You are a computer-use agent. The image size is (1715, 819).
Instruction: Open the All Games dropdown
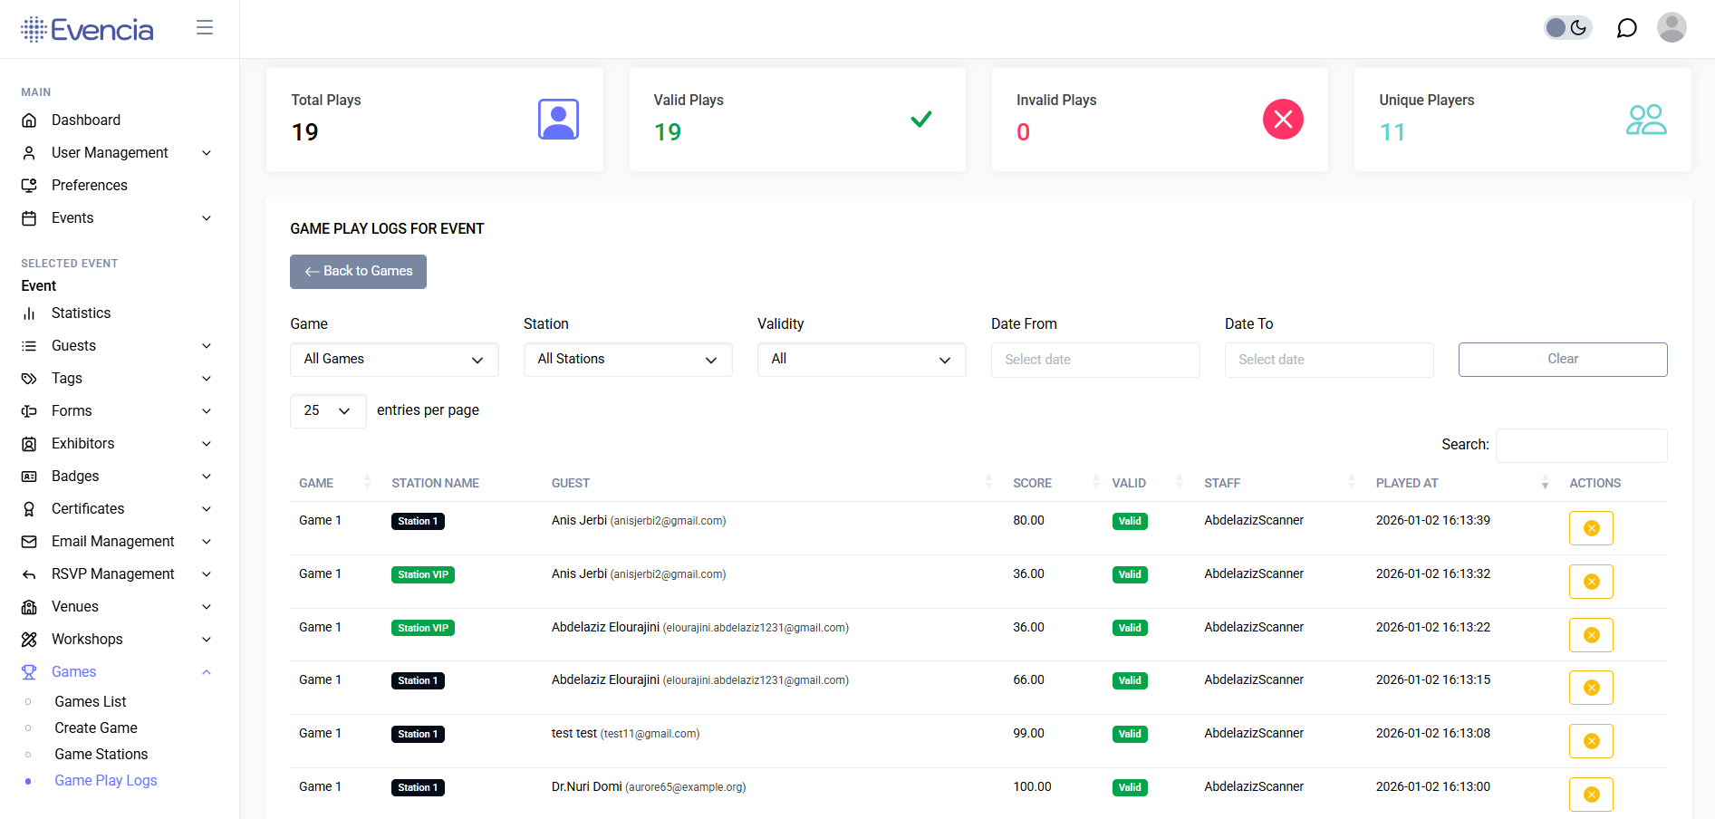tap(393, 359)
